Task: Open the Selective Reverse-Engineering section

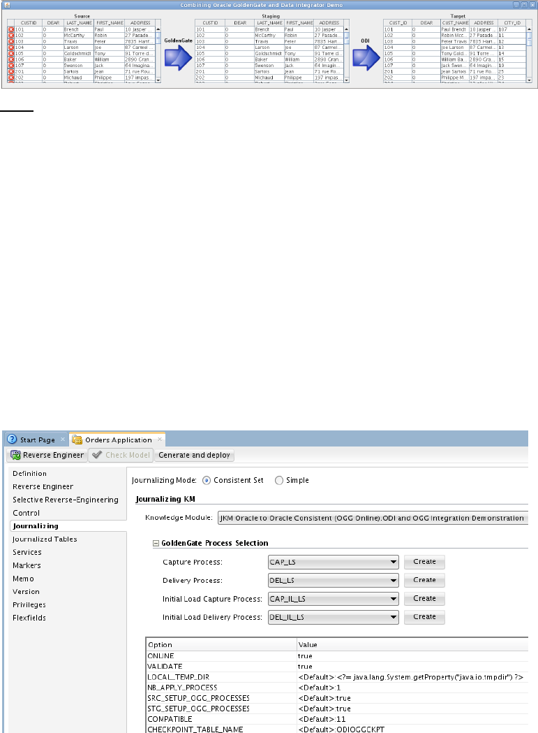Action: coord(66,500)
